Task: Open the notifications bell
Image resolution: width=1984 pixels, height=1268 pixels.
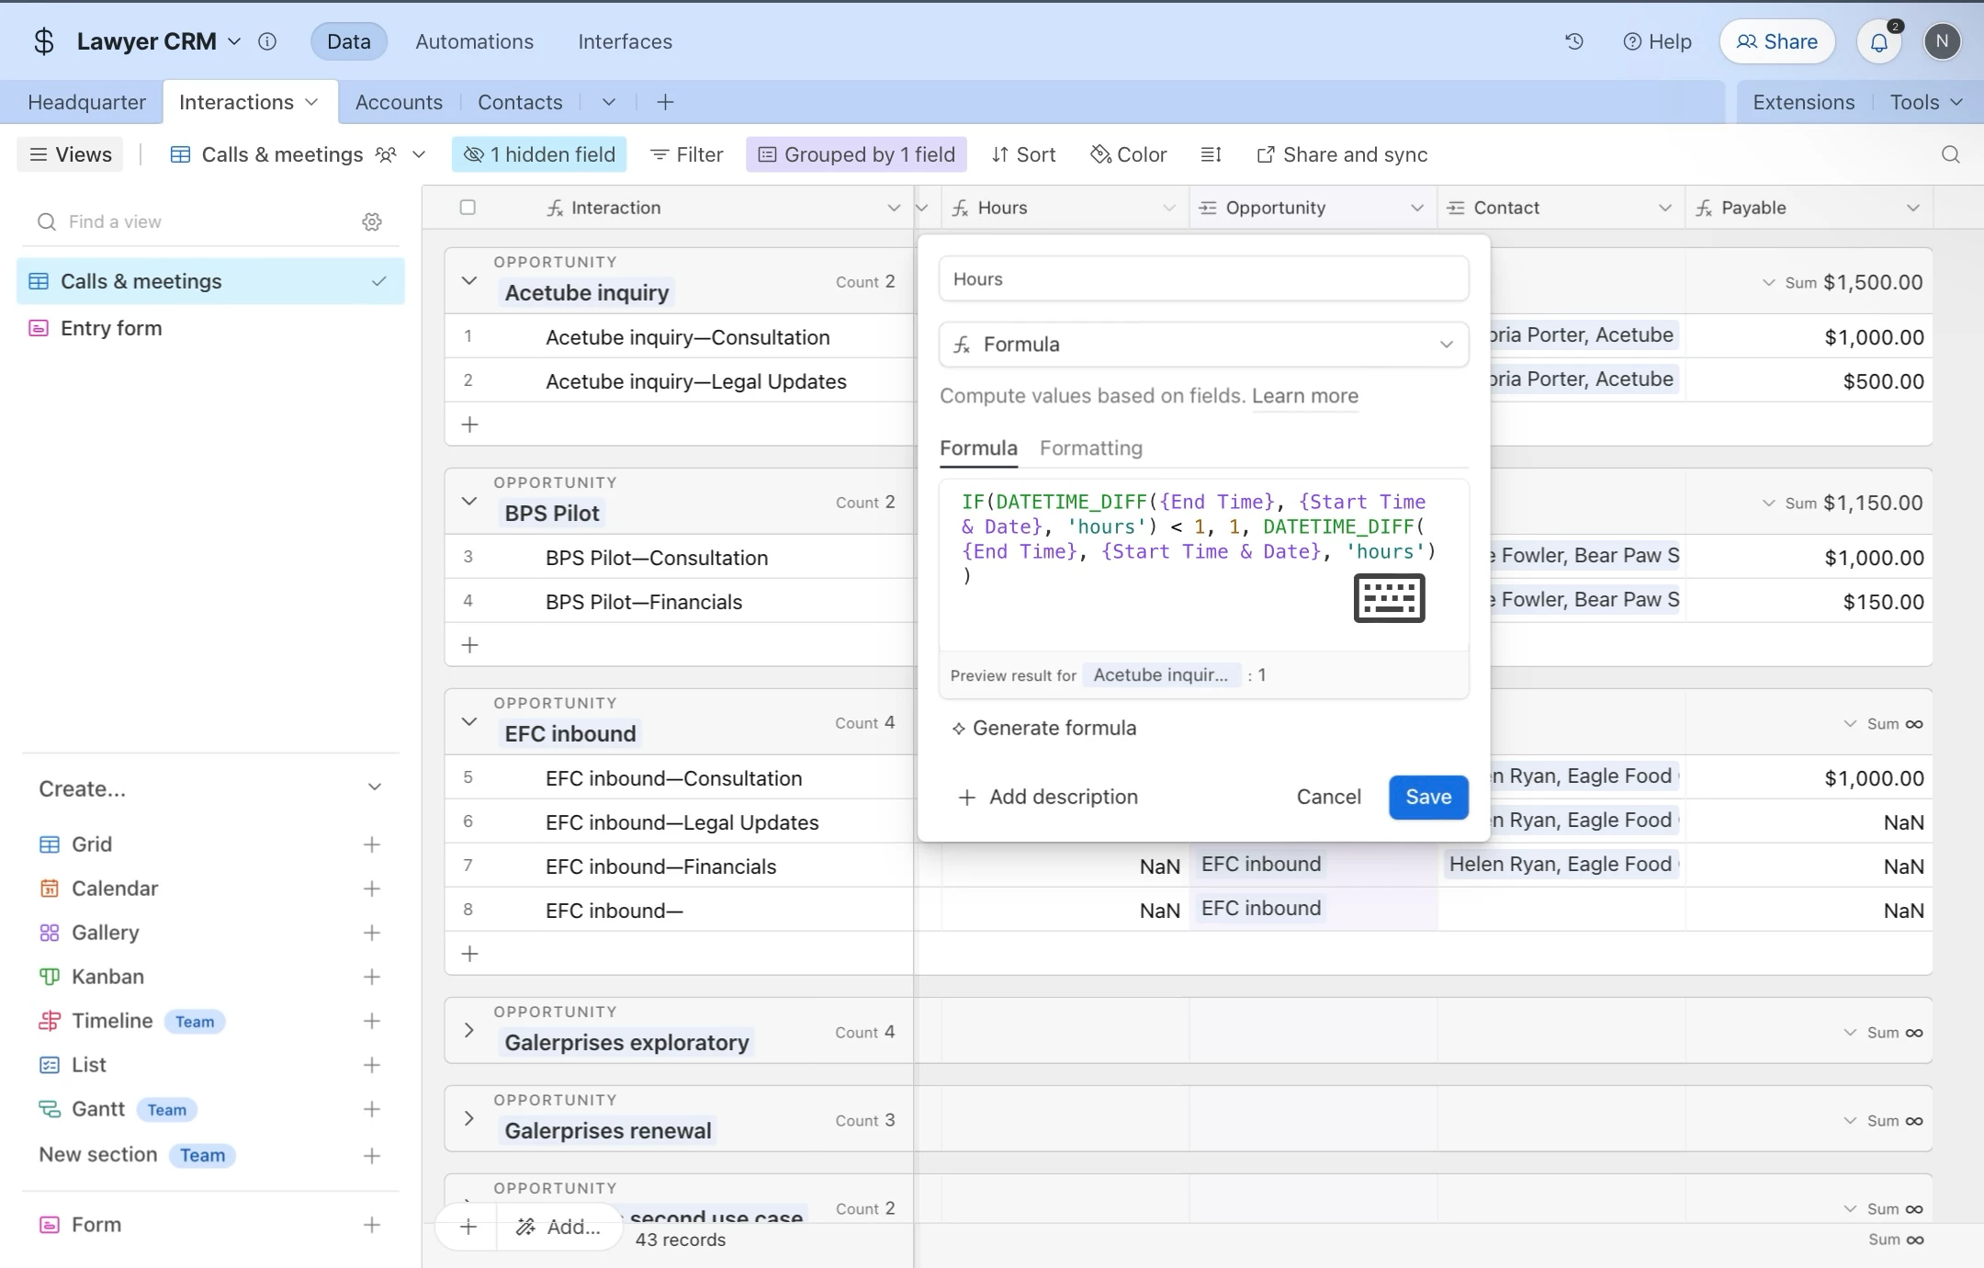Action: (1878, 41)
